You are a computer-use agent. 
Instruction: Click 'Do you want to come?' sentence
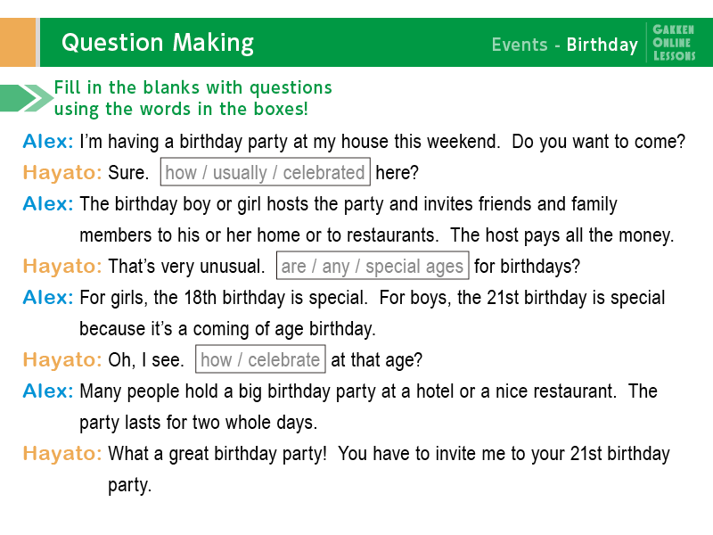(598, 142)
